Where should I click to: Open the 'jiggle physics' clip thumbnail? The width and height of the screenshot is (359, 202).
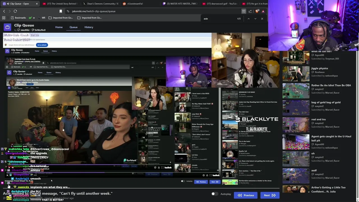coord(296,74)
